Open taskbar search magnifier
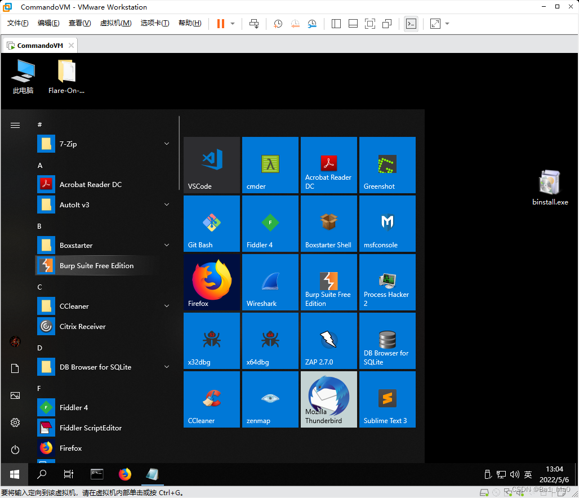Image resolution: width=579 pixels, height=498 pixels. pyautogui.click(x=42, y=474)
